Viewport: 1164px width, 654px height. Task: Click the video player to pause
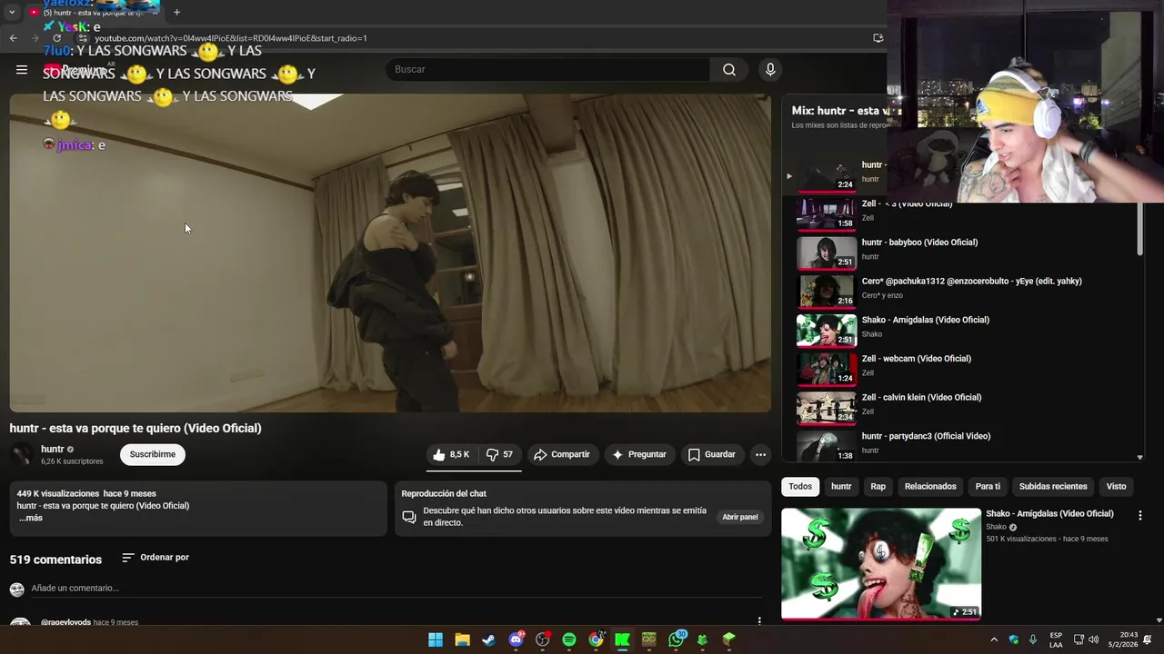click(x=390, y=253)
